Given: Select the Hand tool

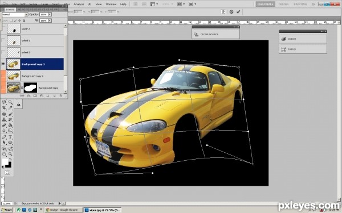Looking at the screenshot, I should coord(4,154).
